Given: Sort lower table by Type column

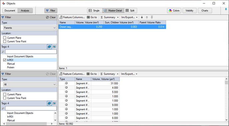Looking at the screenshot, I should pos(67,79).
